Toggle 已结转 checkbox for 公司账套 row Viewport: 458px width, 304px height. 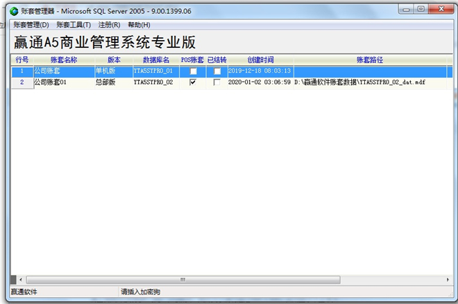(x=217, y=71)
